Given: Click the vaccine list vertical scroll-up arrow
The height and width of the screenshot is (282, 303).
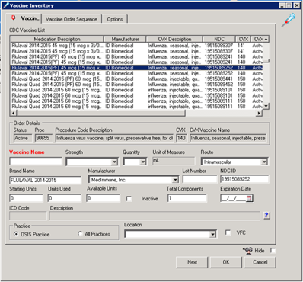Looking at the screenshot, I should click(266, 39).
